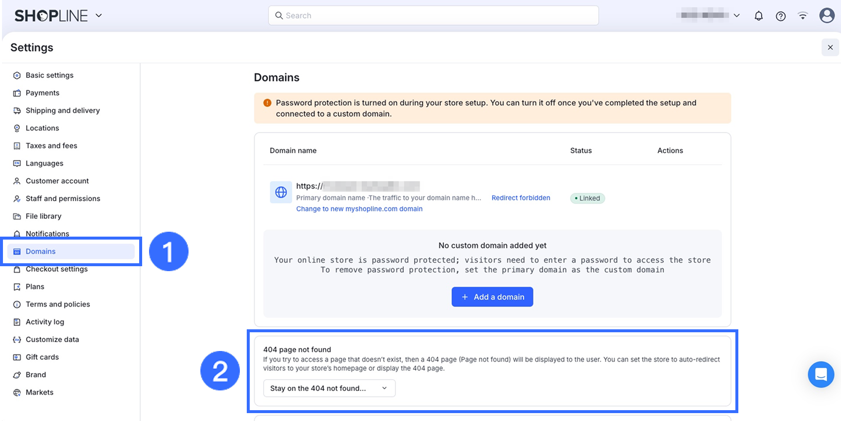The height and width of the screenshot is (421, 841).
Task: Click the Wi-Fi status icon
Action: tap(803, 16)
